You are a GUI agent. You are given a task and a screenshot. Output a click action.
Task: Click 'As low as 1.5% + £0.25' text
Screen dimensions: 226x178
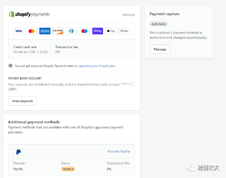click(x=30, y=52)
